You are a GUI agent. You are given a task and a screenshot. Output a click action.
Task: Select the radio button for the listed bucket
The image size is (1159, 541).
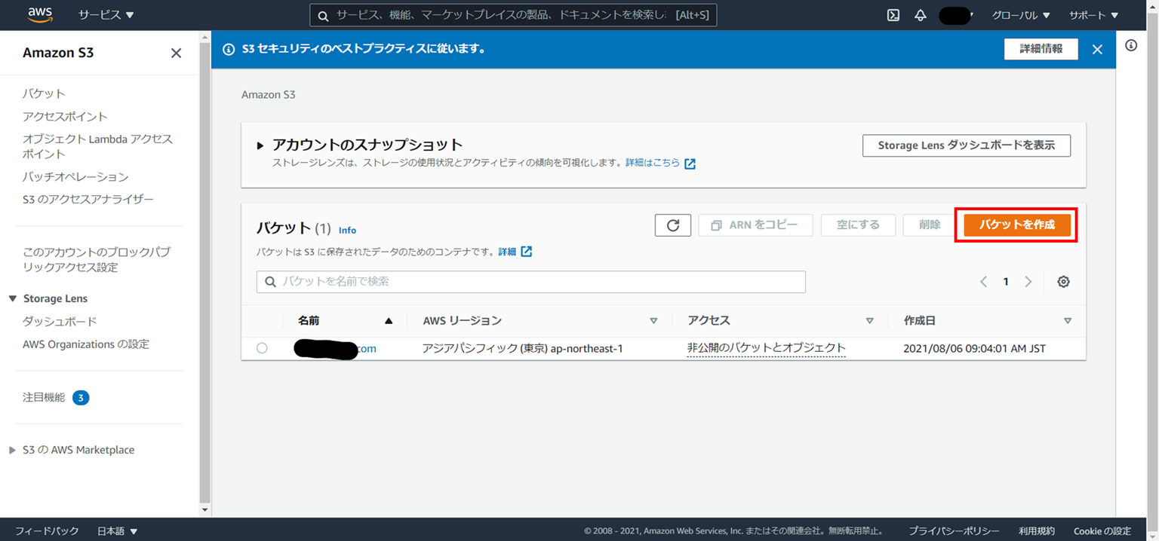point(262,348)
